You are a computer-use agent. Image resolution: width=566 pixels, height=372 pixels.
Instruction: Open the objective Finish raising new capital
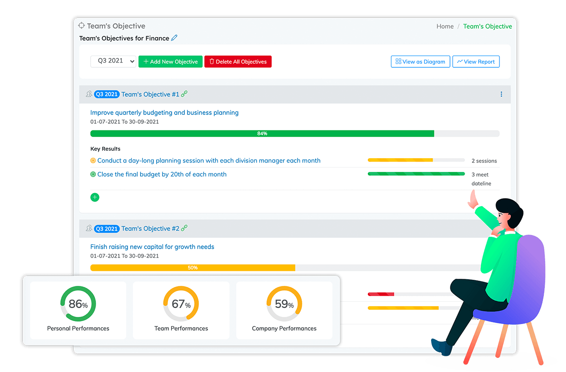pyautogui.click(x=152, y=246)
